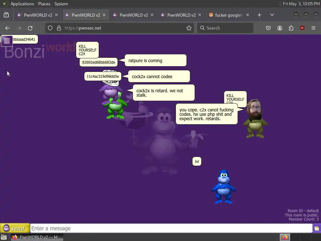Screen dimensions: 321x241
Task: Click the upper-left KILL YOURSELF C2X bubble
Action: [87, 50]
